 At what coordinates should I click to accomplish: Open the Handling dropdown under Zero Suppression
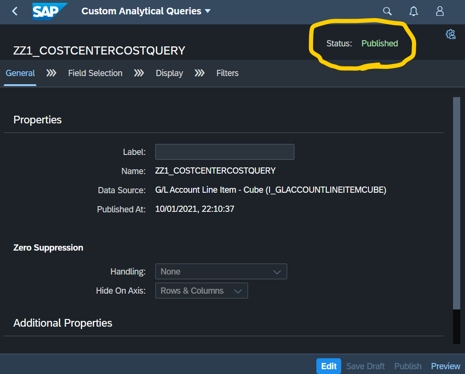click(x=221, y=271)
